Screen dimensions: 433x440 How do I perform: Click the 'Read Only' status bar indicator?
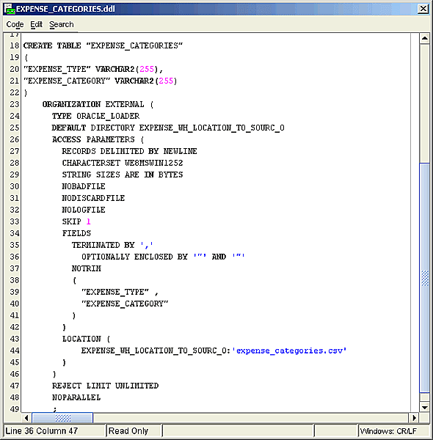click(134, 430)
